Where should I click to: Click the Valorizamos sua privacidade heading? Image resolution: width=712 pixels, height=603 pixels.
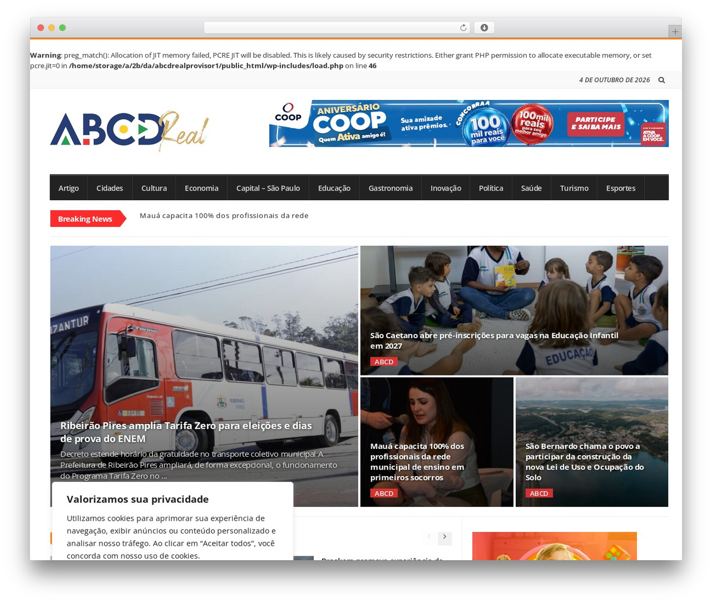pyautogui.click(x=137, y=499)
